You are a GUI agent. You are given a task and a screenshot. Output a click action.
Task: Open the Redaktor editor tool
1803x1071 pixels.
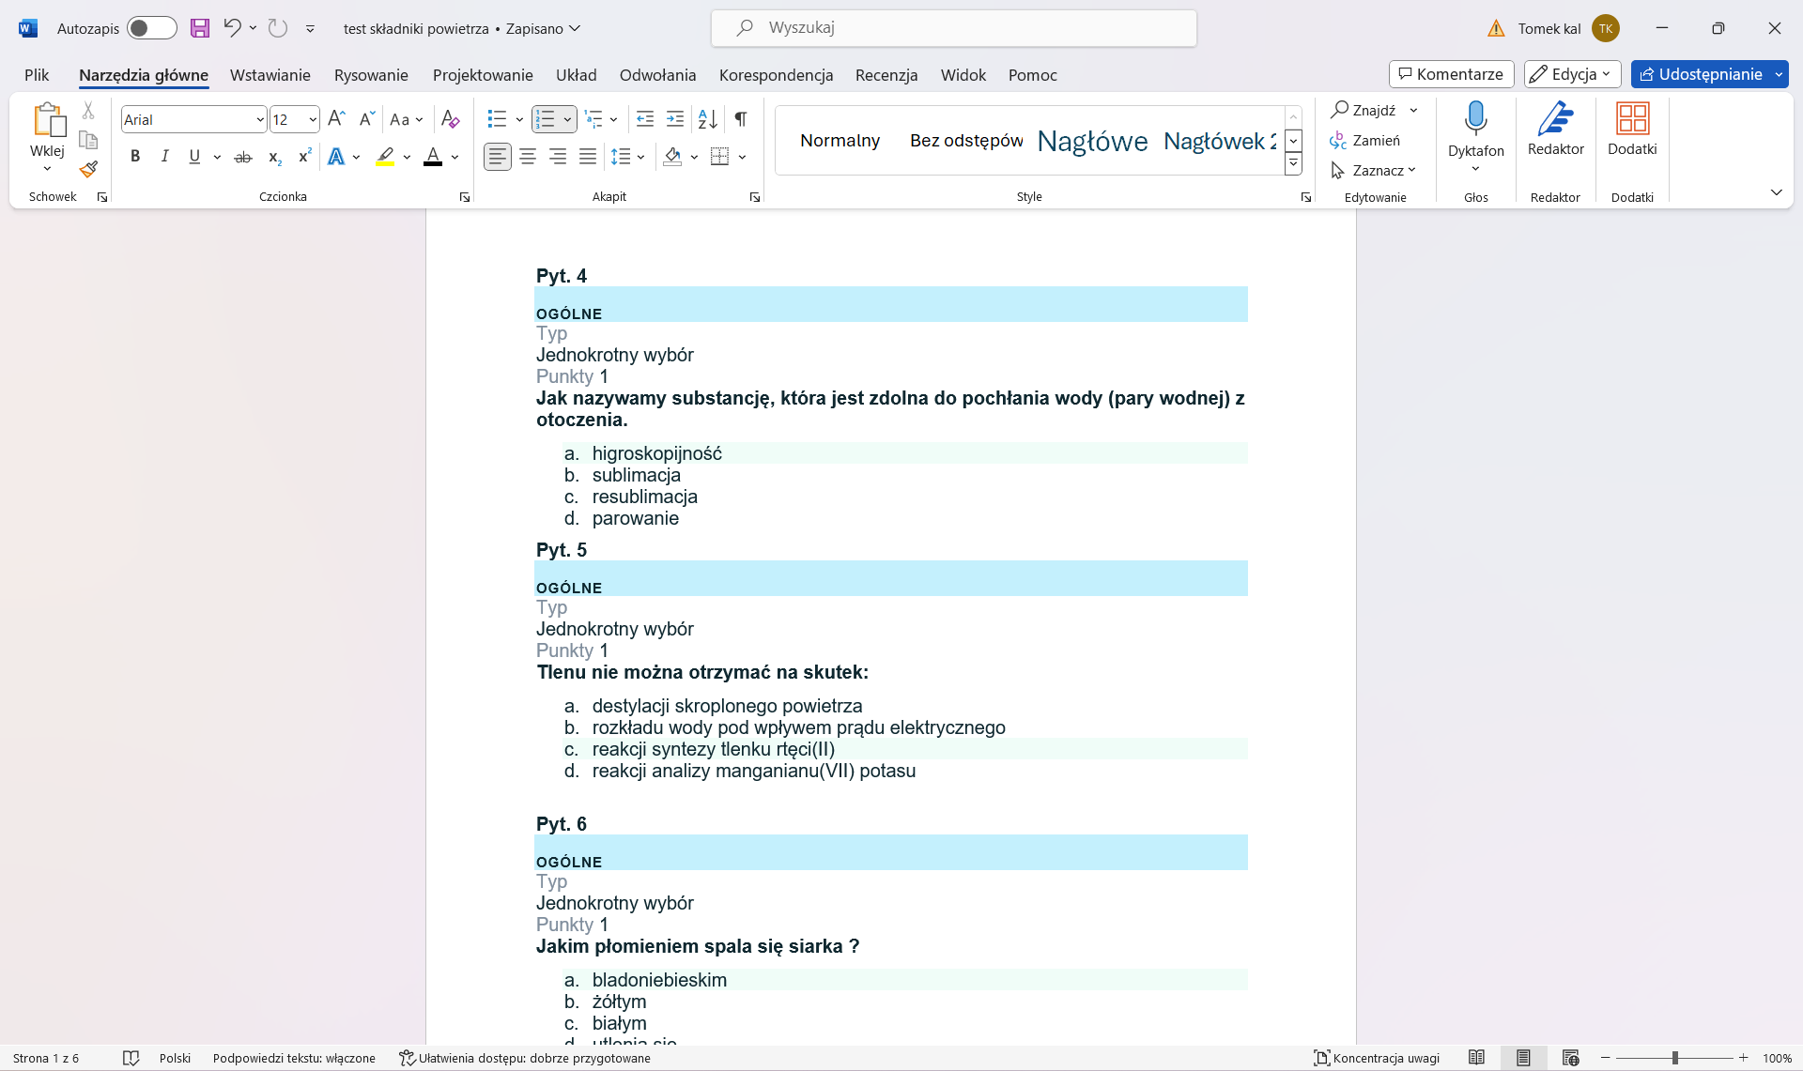point(1555,120)
